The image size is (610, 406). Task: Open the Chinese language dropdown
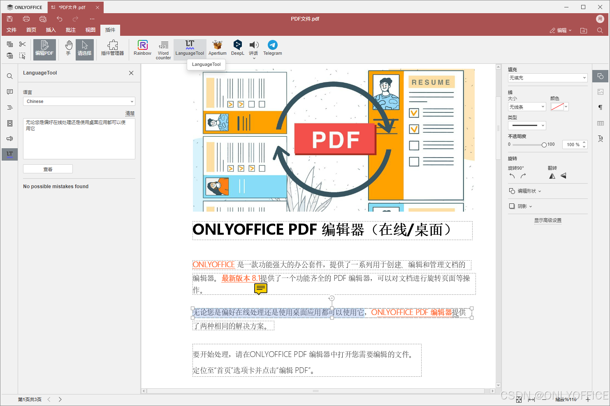pyautogui.click(x=79, y=101)
